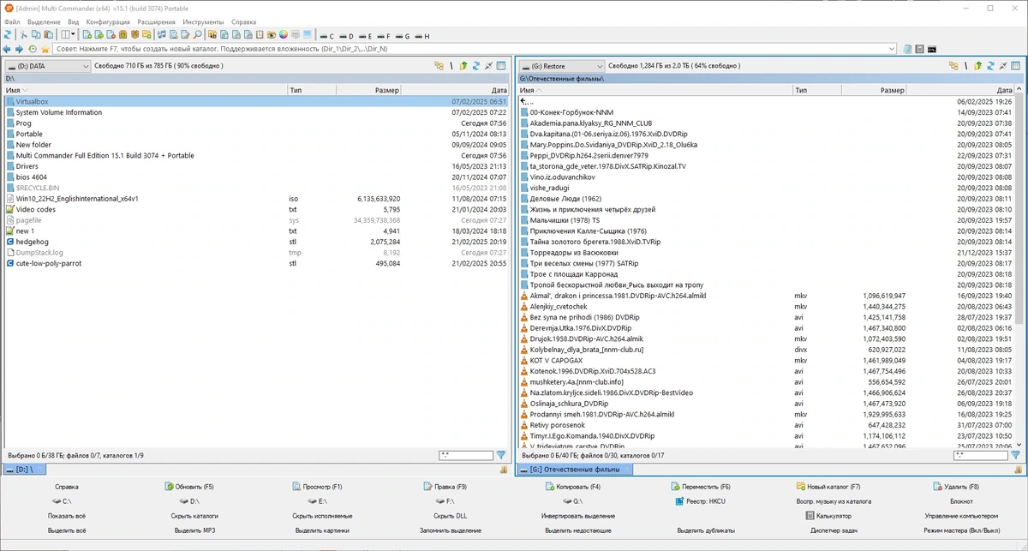Open favorites star icon

pos(45,49)
